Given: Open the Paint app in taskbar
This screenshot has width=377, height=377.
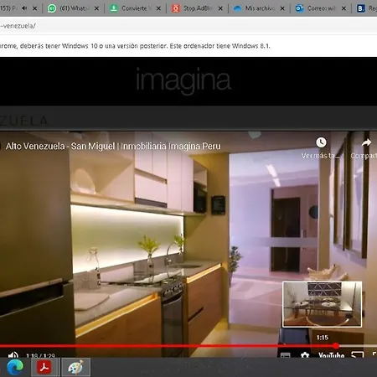Looking at the screenshot, I should 75,367.
